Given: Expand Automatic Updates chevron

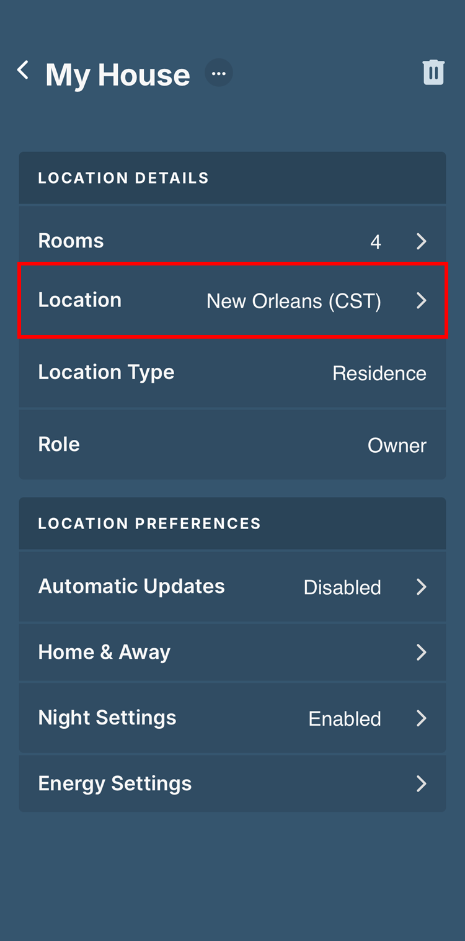Looking at the screenshot, I should [x=422, y=587].
